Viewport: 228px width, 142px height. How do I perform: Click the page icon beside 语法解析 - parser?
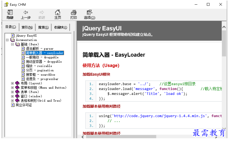pyautogui.click(x=23, y=48)
